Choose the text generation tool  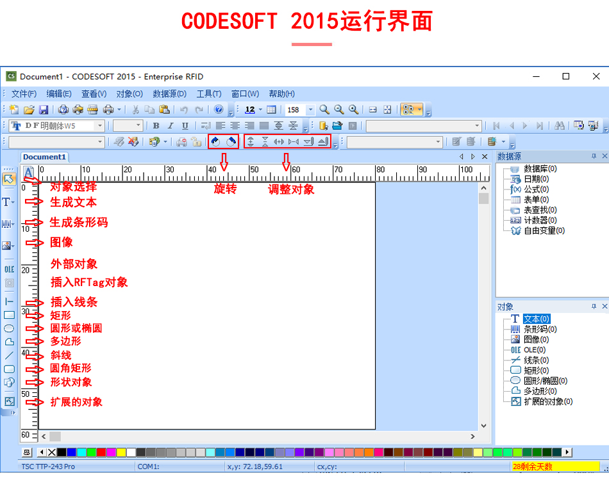pos(8,202)
